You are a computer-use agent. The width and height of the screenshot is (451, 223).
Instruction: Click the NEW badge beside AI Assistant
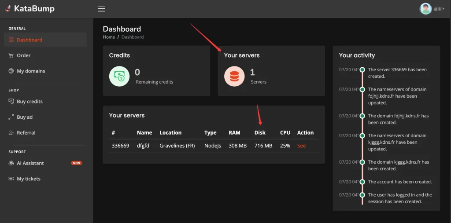pyautogui.click(x=77, y=163)
